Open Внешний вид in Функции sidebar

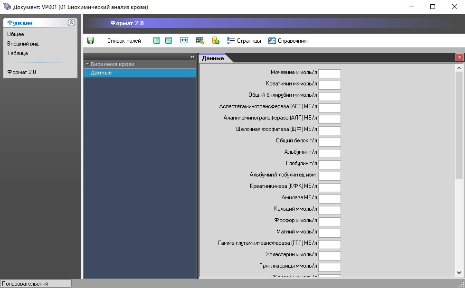click(23, 44)
